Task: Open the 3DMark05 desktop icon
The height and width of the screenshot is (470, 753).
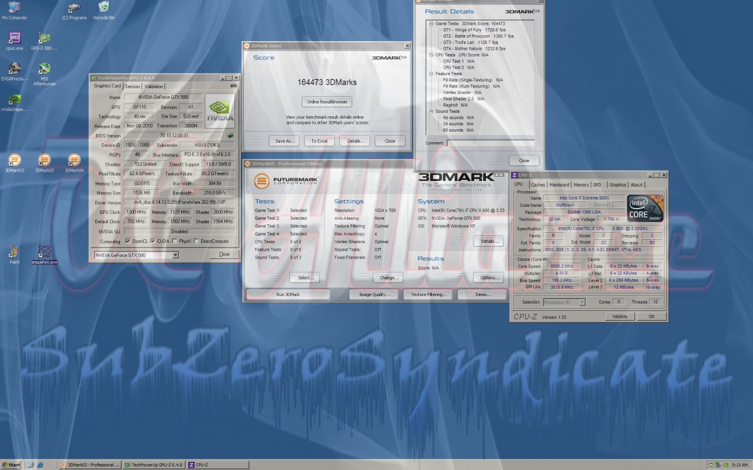Action: (x=44, y=160)
